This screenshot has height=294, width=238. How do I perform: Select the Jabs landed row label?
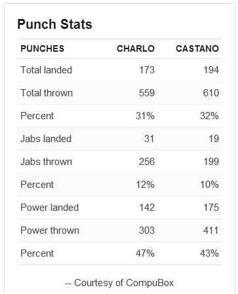(46, 139)
